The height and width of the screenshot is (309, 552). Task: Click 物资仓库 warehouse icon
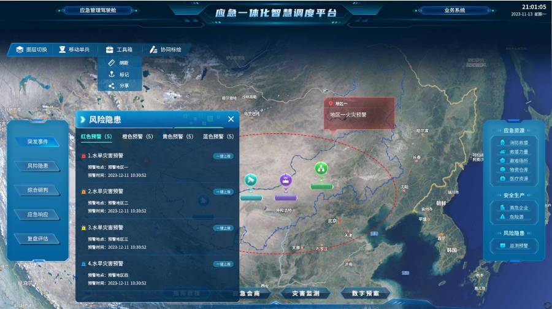(503, 170)
